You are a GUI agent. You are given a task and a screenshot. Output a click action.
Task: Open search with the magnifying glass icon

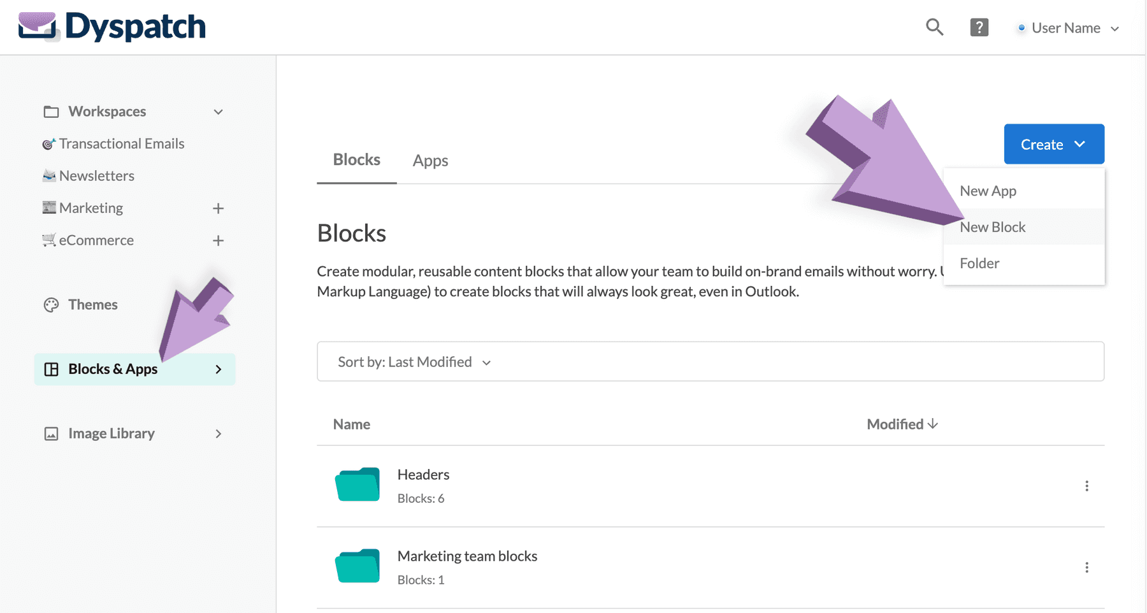coord(934,27)
